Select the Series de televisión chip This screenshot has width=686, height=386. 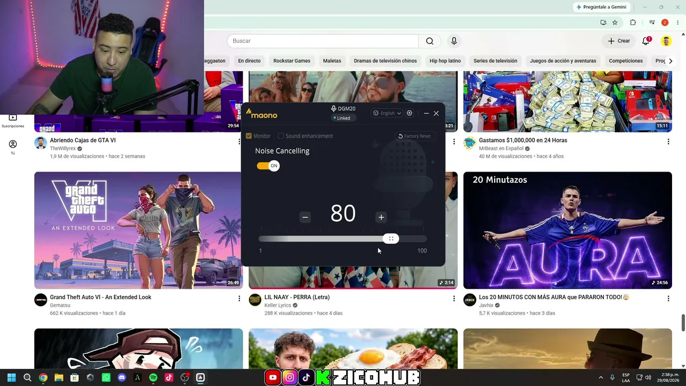tap(495, 61)
